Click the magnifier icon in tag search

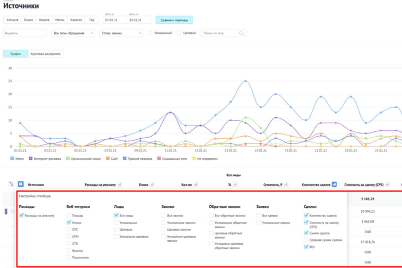click(241, 33)
